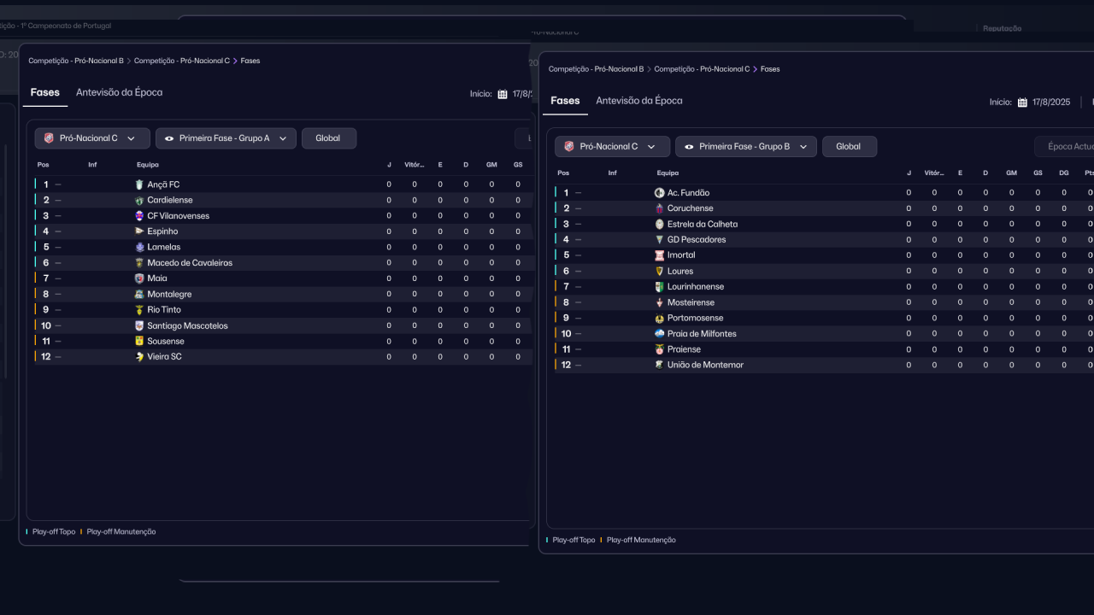Viewport: 1094px width, 615px height.
Task: Select the União de Montemor team name
Action: [705, 365]
